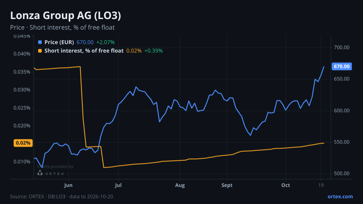Viewport: 363px width, 204px height.
Task: Toggle the Short interest, % of free float legend label
Action: pyautogui.click(x=84, y=51)
